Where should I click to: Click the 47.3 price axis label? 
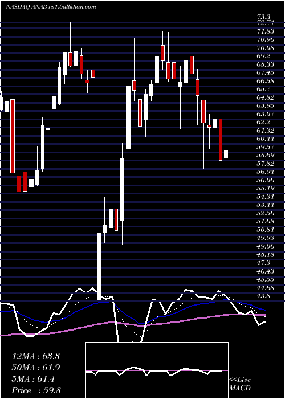[264, 263]
